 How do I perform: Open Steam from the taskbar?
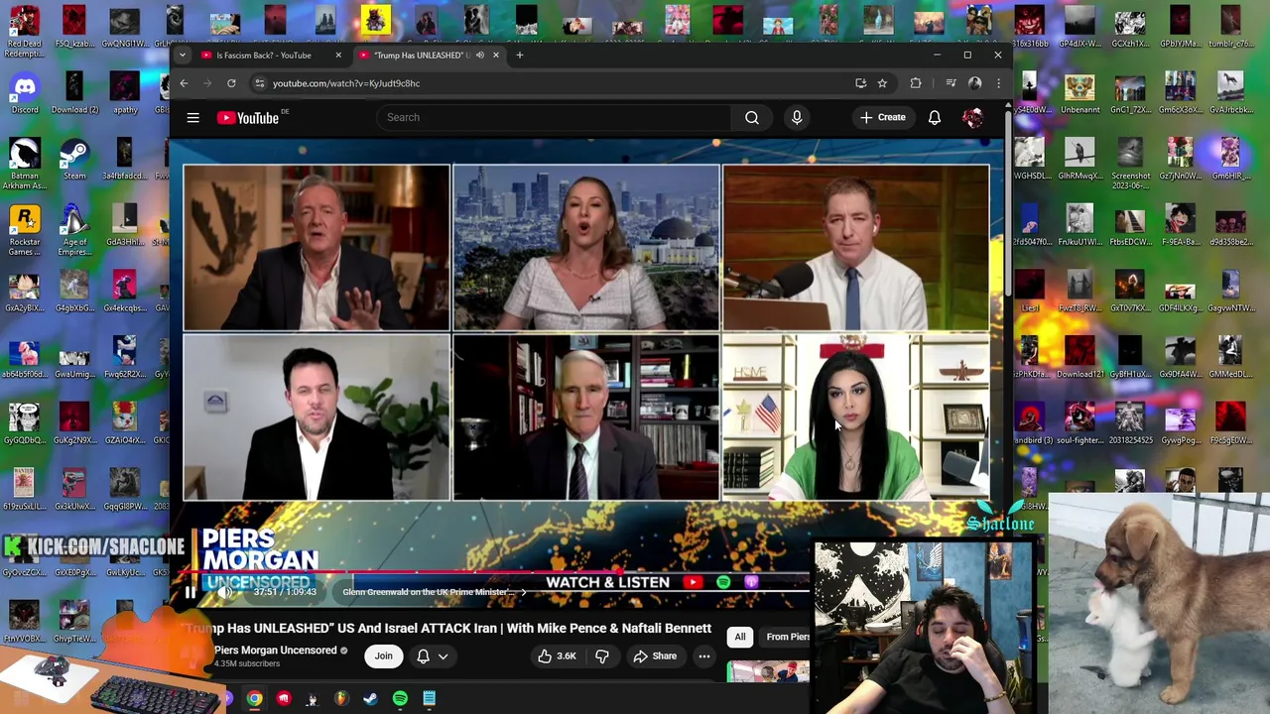(370, 699)
